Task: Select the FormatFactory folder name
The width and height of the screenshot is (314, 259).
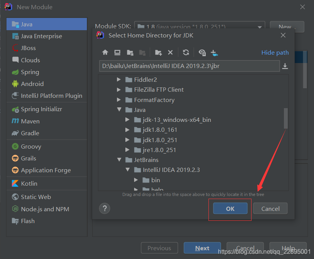Action: (154, 100)
